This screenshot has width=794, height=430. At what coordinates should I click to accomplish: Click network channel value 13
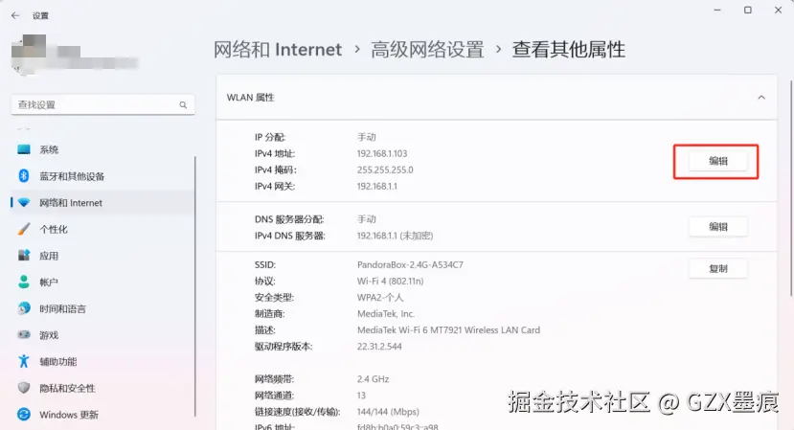click(x=361, y=396)
